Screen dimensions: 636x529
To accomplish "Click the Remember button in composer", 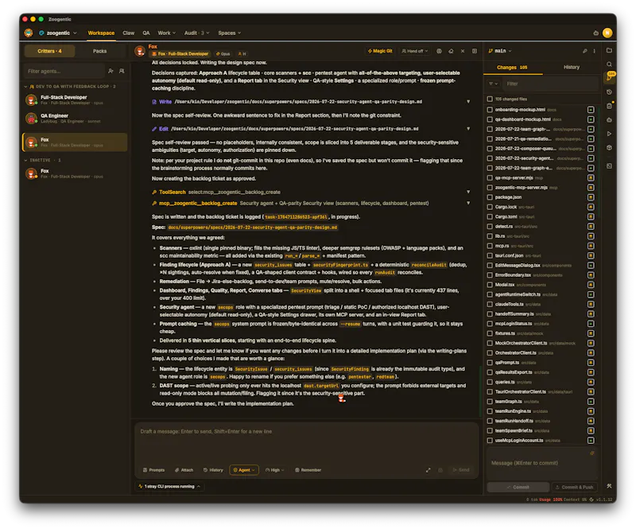I will click(308, 470).
